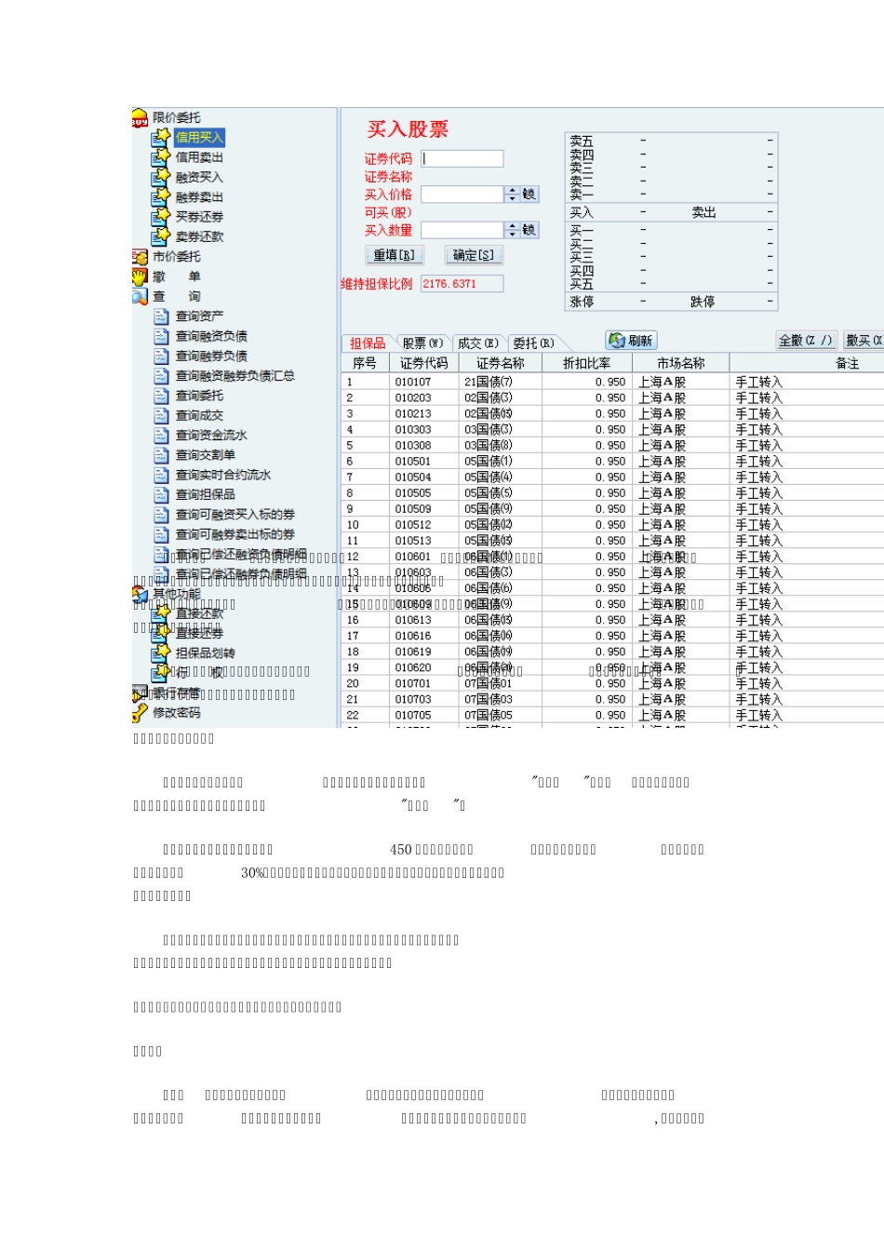The height and width of the screenshot is (1251, 884).
Task: Click the 市场名称 column header
Action: (x=681, y=363)
